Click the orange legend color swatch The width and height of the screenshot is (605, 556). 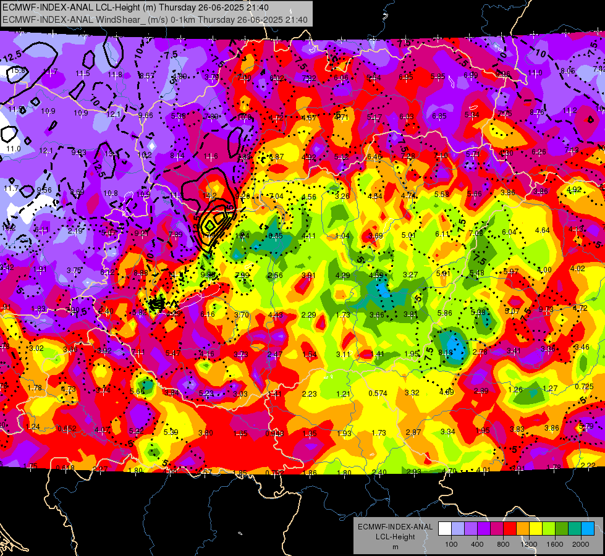tap(523, 529)
